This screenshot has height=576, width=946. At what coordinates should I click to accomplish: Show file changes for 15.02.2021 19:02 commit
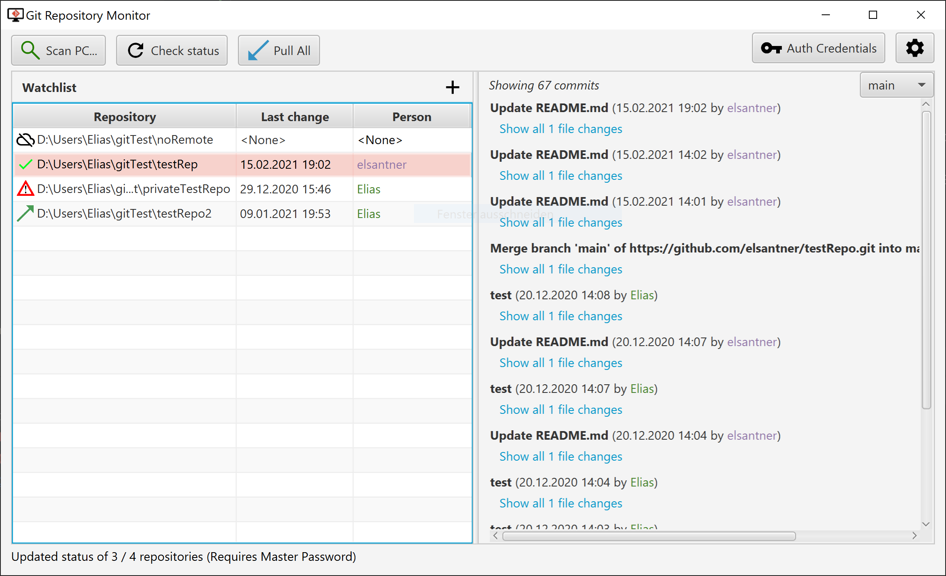click(561, 129)
